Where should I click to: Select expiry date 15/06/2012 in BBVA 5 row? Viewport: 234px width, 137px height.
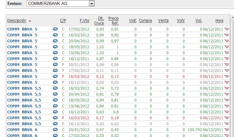point(79,53)
